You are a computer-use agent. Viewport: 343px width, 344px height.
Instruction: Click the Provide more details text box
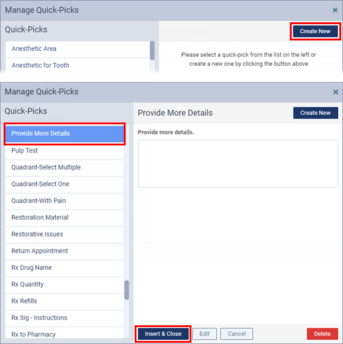tap(238, 164)
